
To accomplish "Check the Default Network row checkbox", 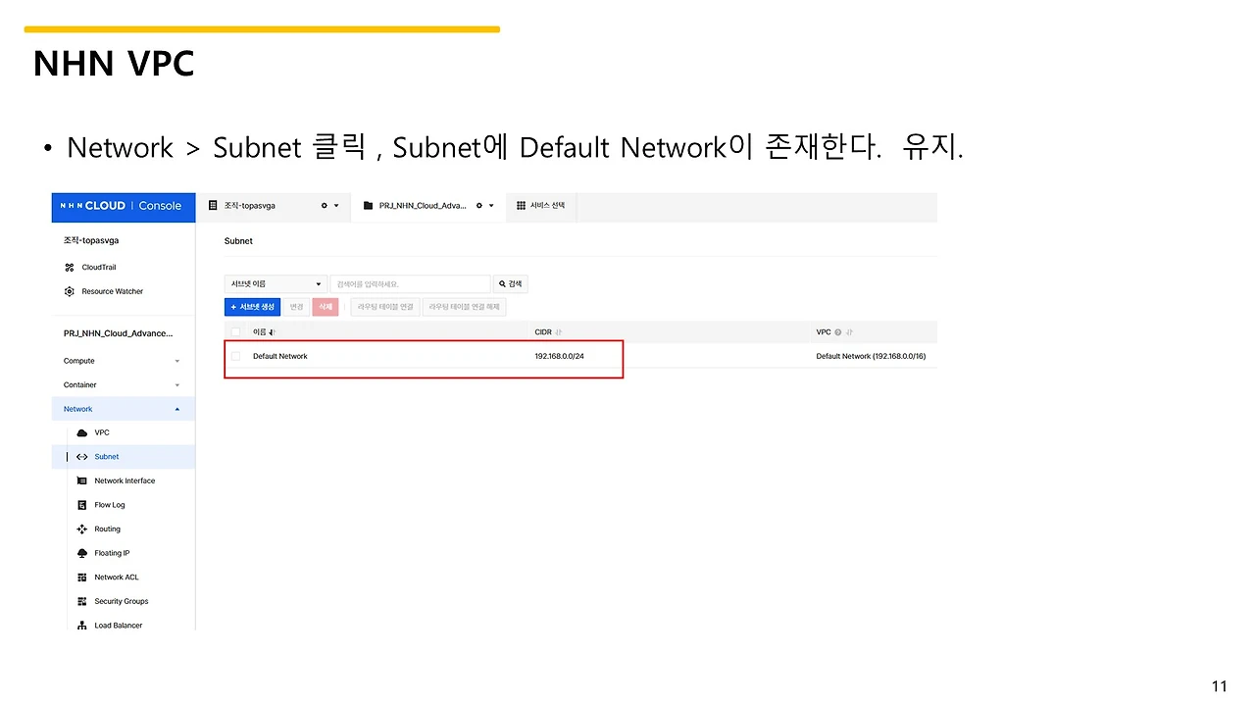I will click(234, 356).
